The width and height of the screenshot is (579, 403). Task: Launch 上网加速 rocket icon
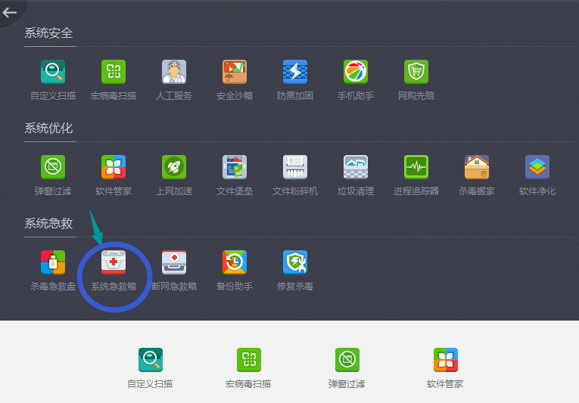pos(174,167)
